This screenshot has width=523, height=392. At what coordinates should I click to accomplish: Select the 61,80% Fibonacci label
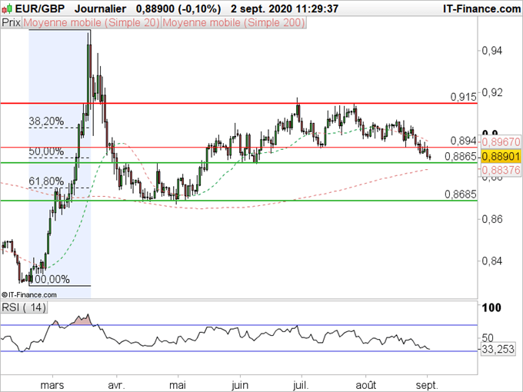[x=46, y=181]
